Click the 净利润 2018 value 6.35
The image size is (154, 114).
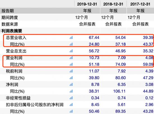click(x=122, y=85)
